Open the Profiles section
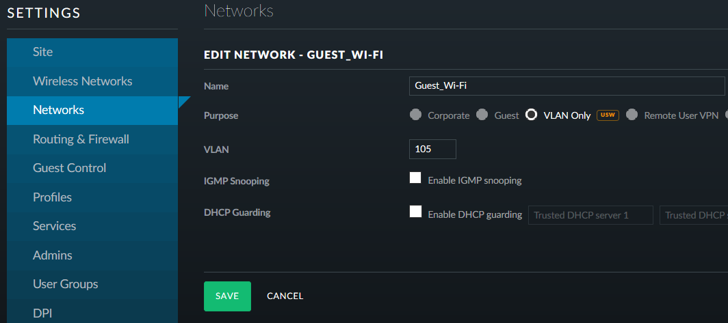The image size is (728, 323). click(92, 197)
